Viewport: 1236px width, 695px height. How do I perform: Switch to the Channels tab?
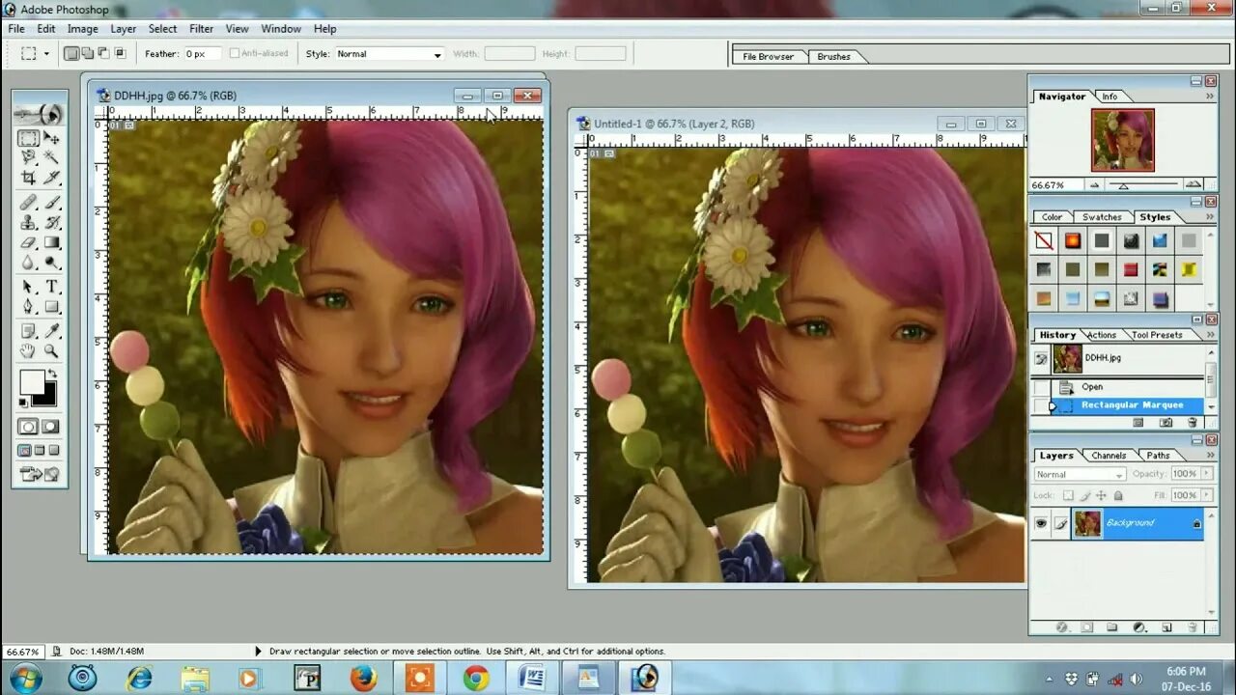(x=1109, y=456)
